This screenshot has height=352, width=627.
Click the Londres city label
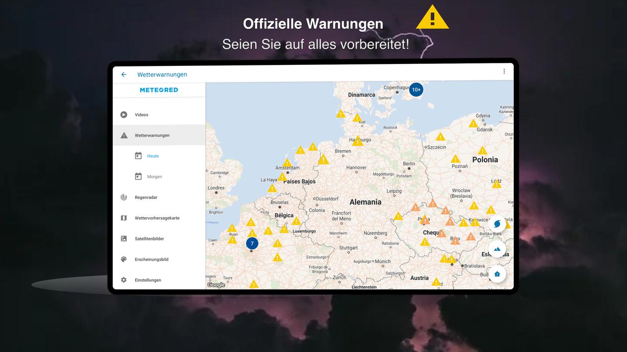[216, 188]
